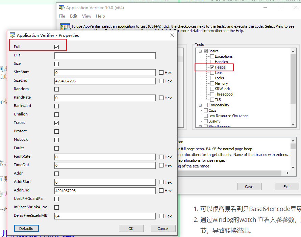Toggle Hex for AddrStart
Viewport: 301px width, 237px height.
coord(161,182)
